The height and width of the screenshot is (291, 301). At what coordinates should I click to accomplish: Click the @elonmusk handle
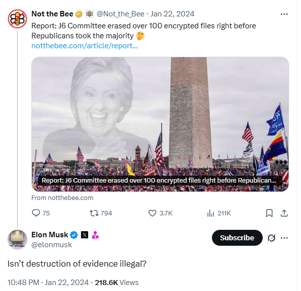click(x=52, y=245)
